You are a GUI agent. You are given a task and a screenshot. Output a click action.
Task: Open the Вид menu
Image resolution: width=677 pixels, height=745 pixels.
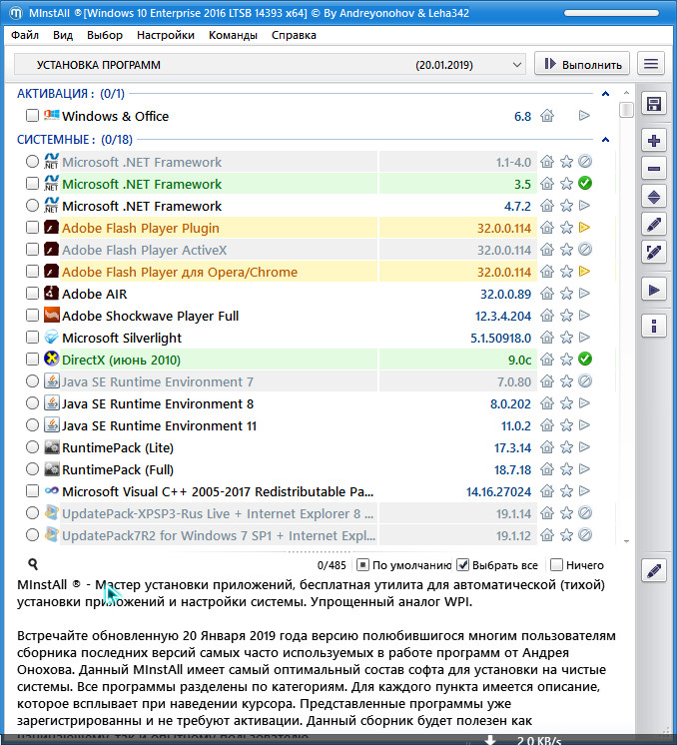point(63,35)
